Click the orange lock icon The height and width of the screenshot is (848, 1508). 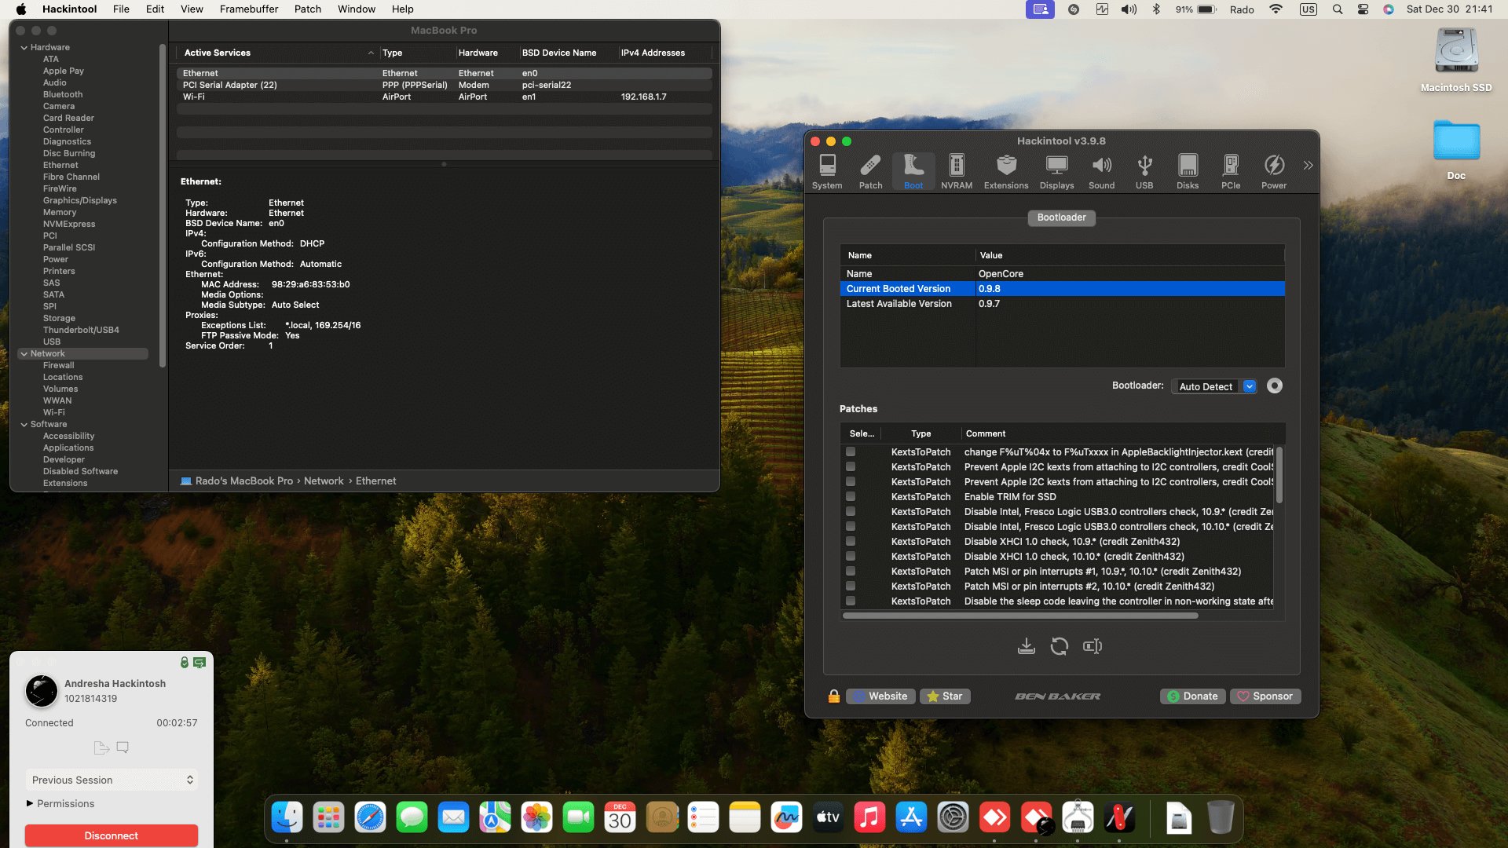pos(833,696)
